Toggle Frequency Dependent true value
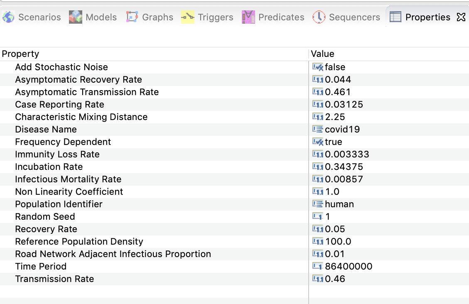This screenshot has width=469, height=304. [333, 142]
